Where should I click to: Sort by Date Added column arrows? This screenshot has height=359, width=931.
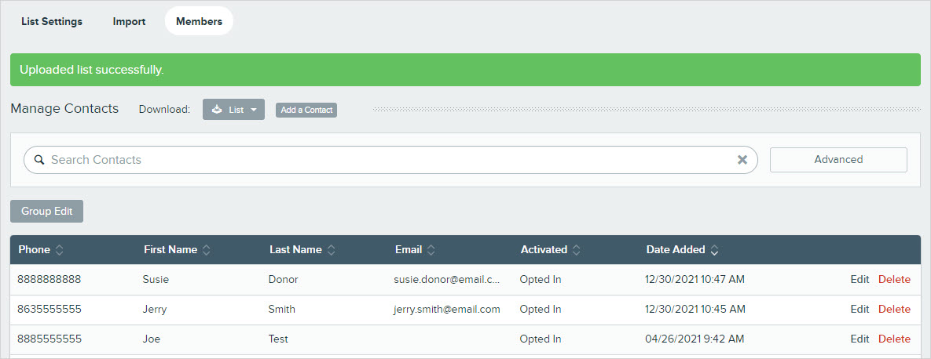coord(714,250)
